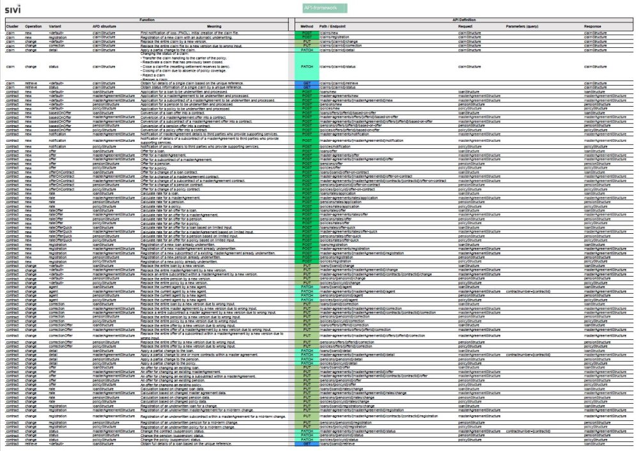
Task: Select the /claims/new endpoint cell
Action: (329, 33)
